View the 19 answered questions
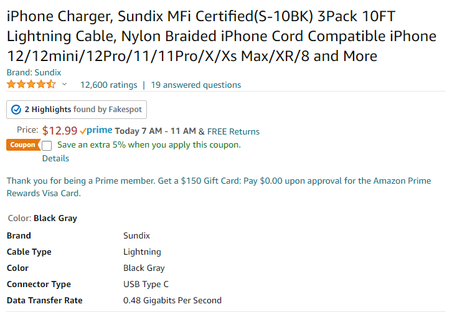This screenshot has width=452, height=312. coord(196,85)
